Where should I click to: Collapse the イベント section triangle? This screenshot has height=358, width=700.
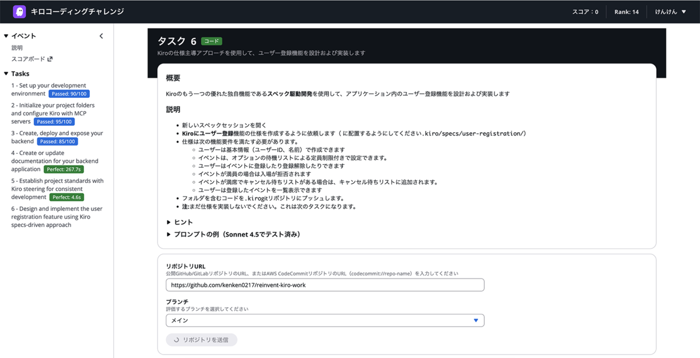pyautogui.click(x=6, y=36)
